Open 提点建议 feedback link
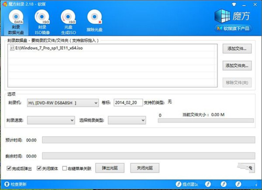Screen dimensions: 262x190 pos(187,184)
